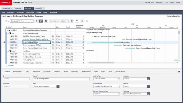This screenshot has height=103, width=183.
Task: Open the detail panel settings gear
Action: click(x=179, y=72)
